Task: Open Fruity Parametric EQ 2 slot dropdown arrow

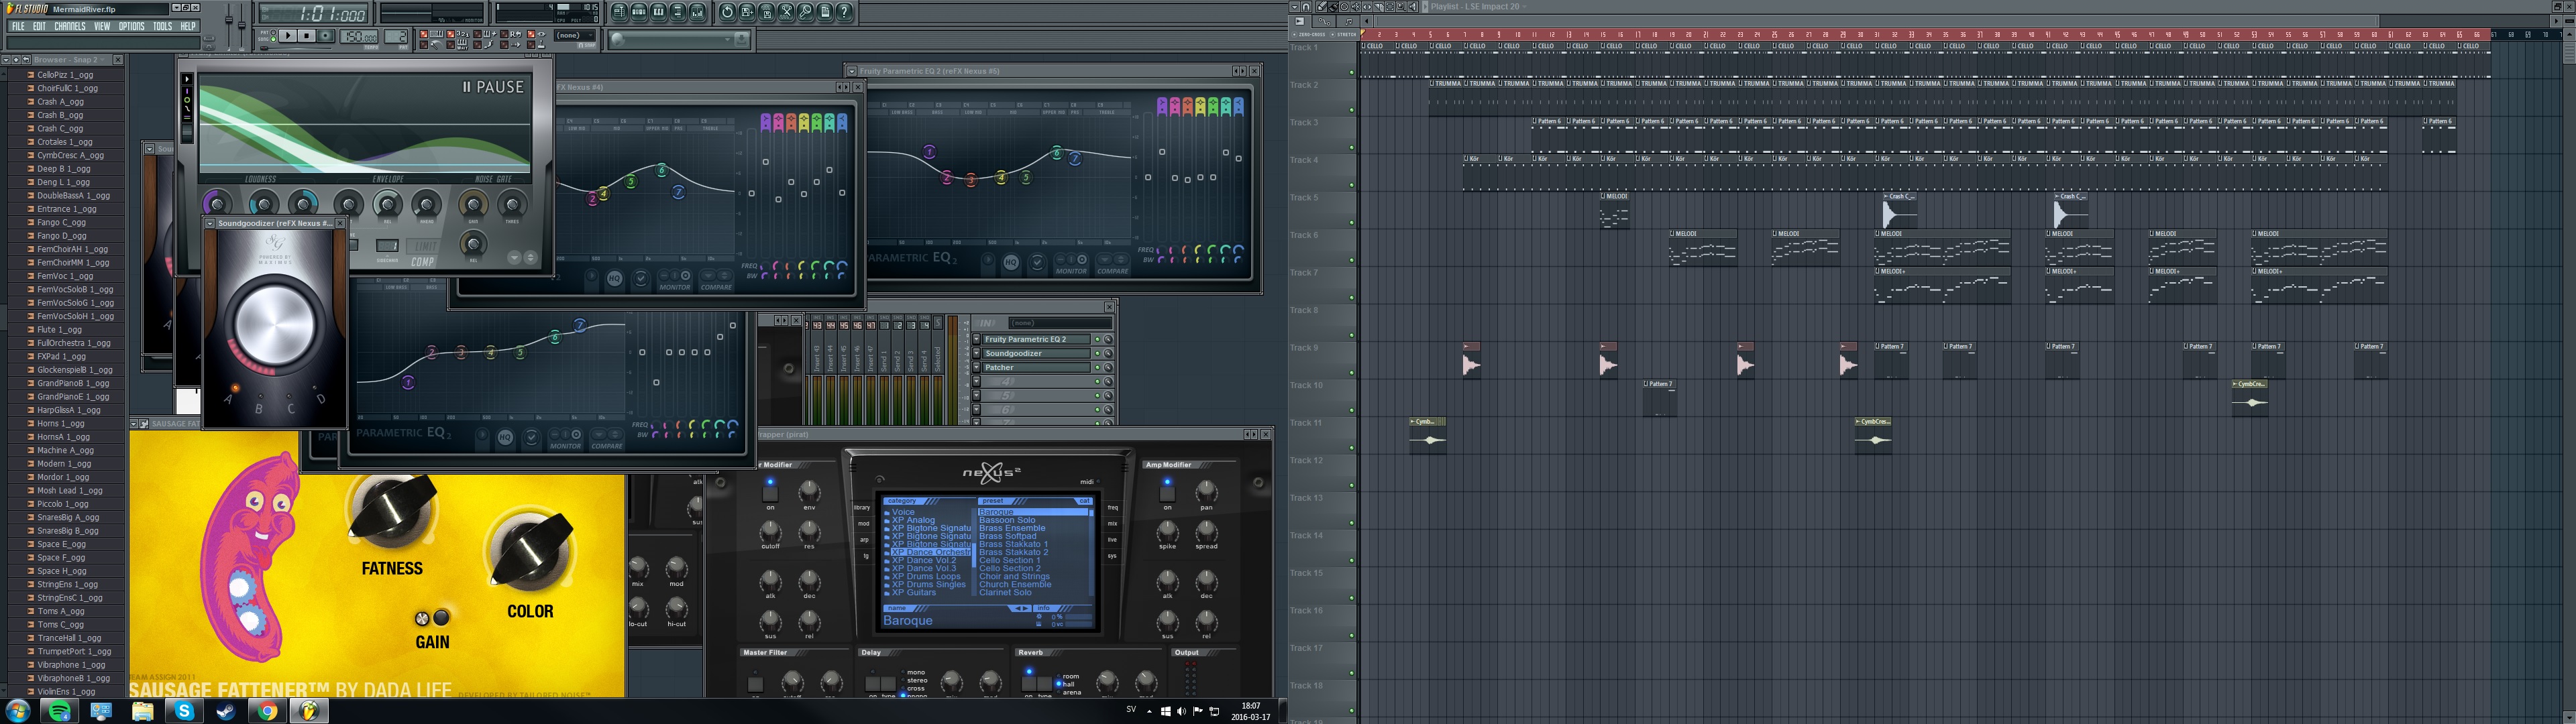Action: pos(976,340)
